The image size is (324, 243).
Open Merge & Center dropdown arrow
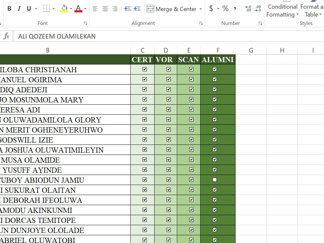click(x=201, y=9)
